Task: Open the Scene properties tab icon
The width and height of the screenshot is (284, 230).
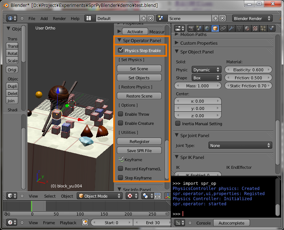Action: tap(199, 28)
